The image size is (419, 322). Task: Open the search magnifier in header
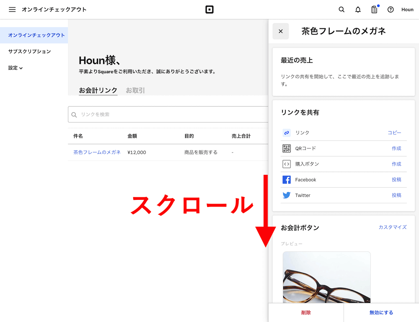(341, 10)
